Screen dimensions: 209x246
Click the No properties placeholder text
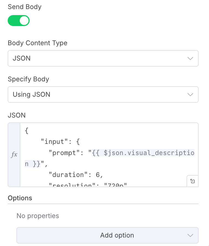tap(38, 216)
